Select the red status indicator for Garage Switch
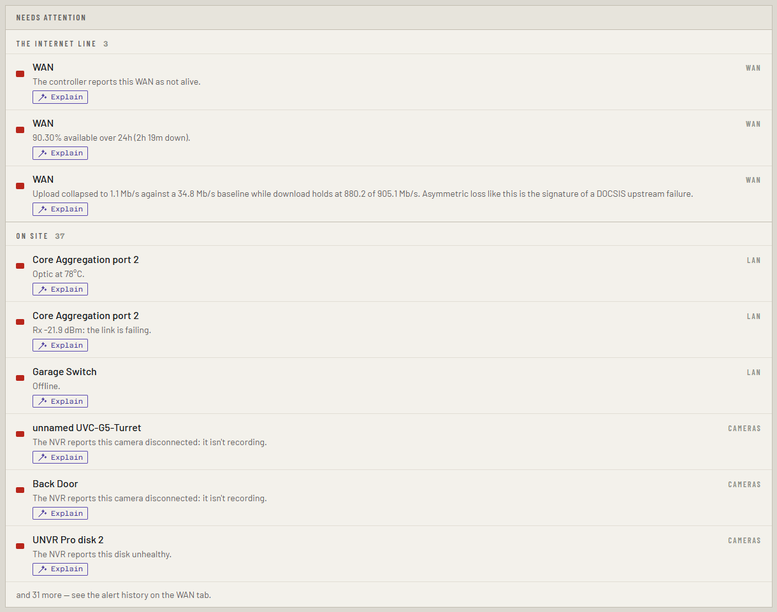The image size is (777, 612). click(20, 378)
